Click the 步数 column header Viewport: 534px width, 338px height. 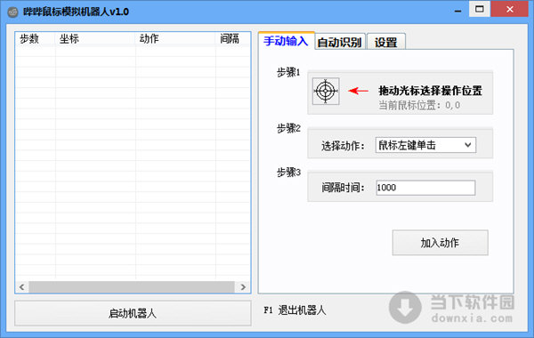[x=35, y=39]
